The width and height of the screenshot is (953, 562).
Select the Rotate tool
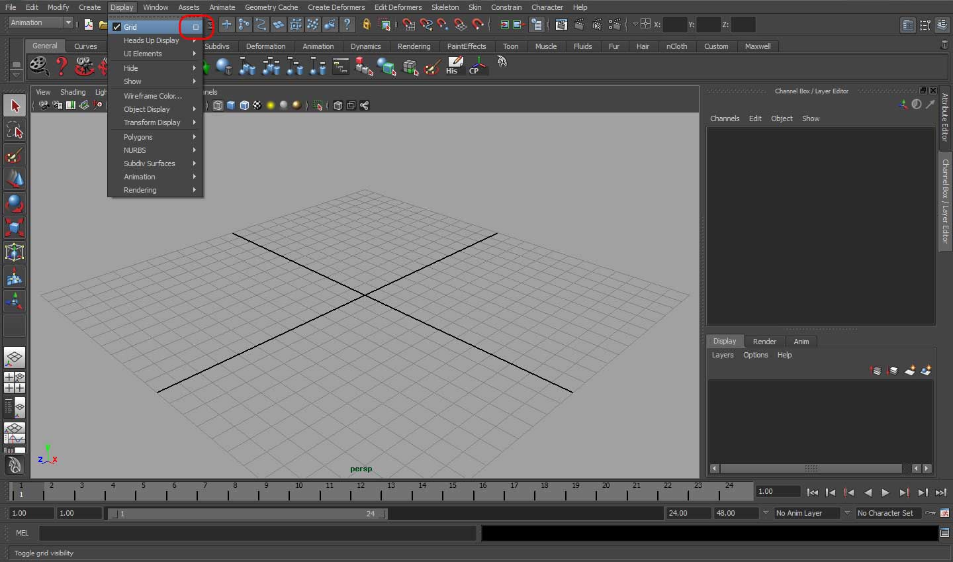pos(15,203)
